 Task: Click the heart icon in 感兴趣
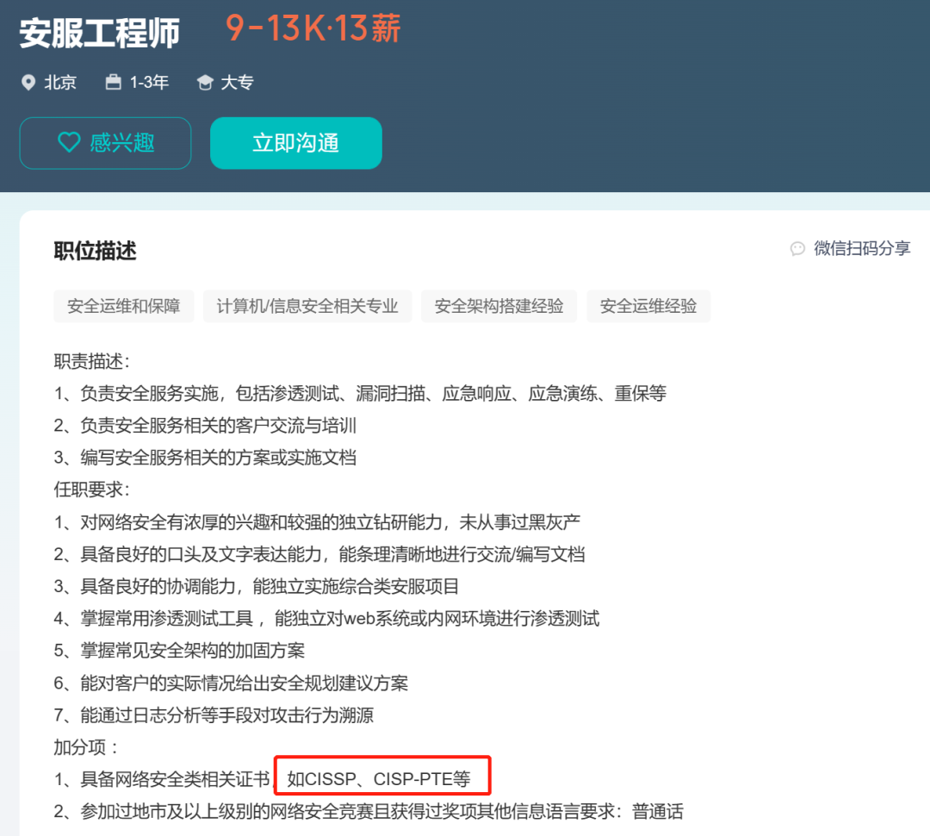[x=69, y=142]
